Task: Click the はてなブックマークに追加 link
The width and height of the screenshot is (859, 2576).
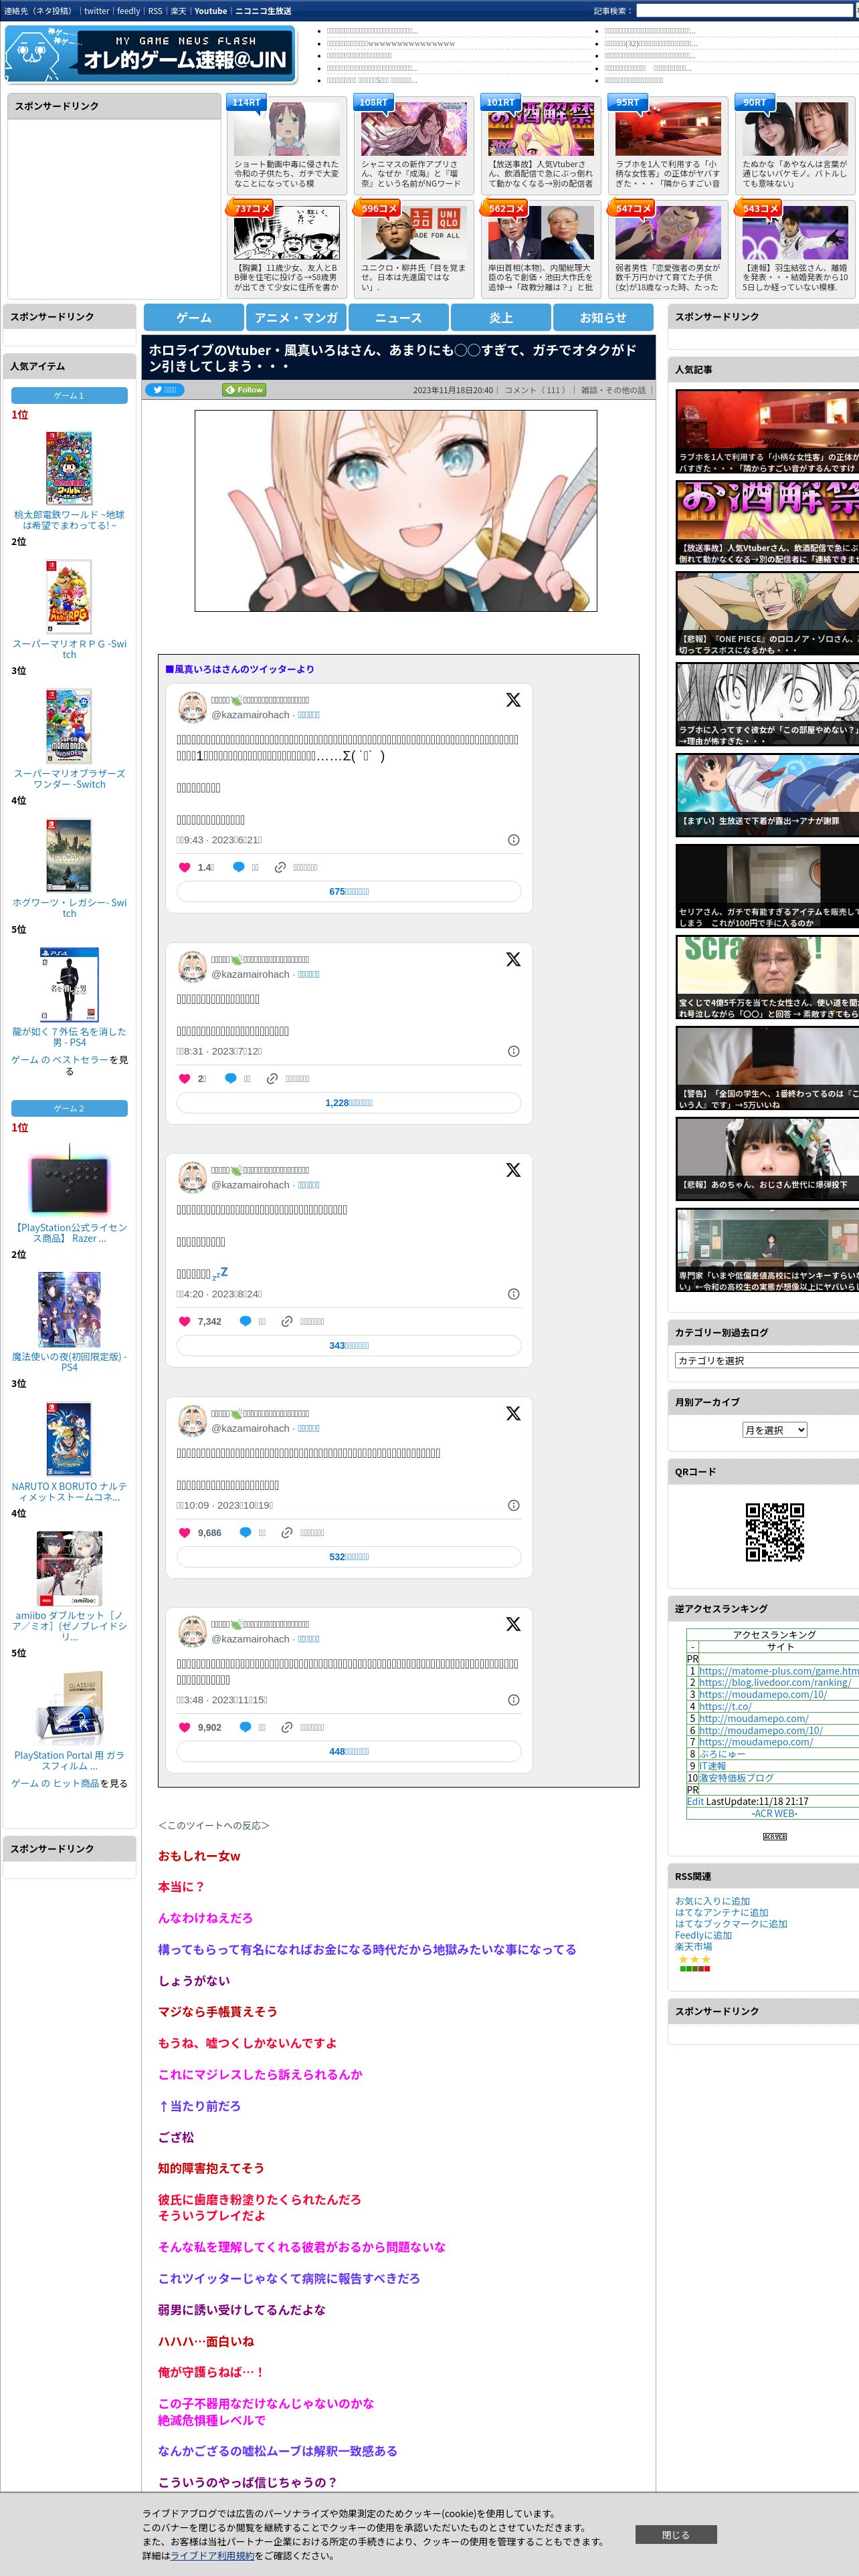Action: [x=731, y=1923]
